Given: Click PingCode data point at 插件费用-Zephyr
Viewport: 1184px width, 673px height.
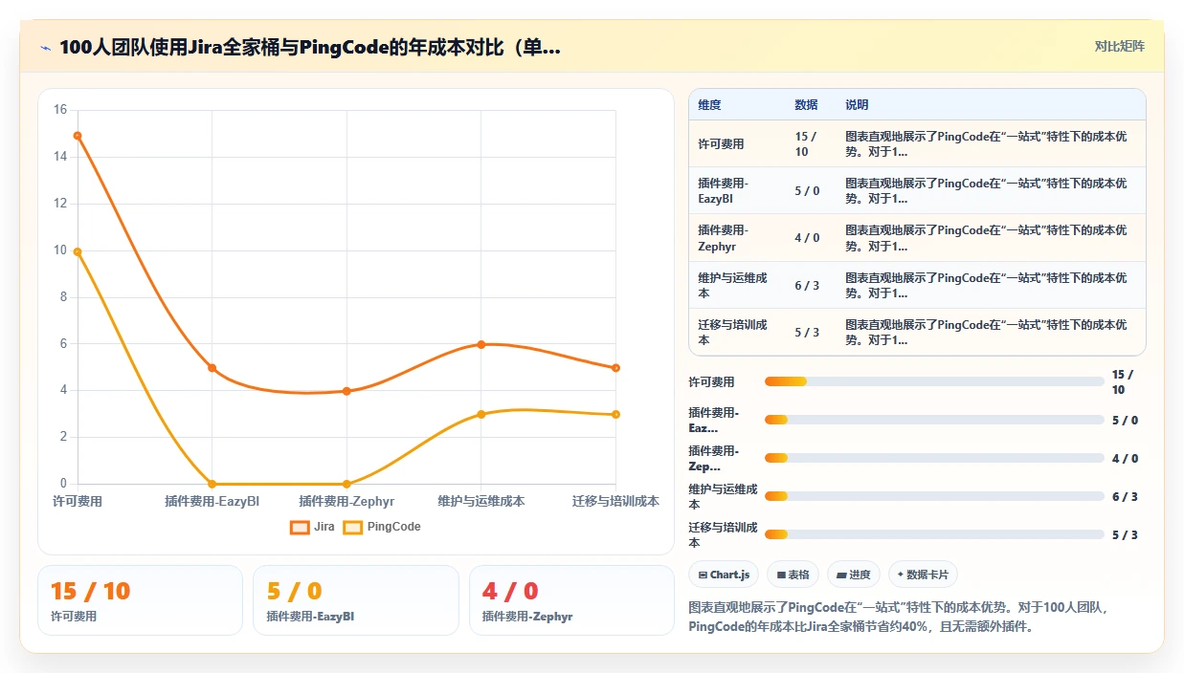Looking at the screenshot, I should click(346, 484).
